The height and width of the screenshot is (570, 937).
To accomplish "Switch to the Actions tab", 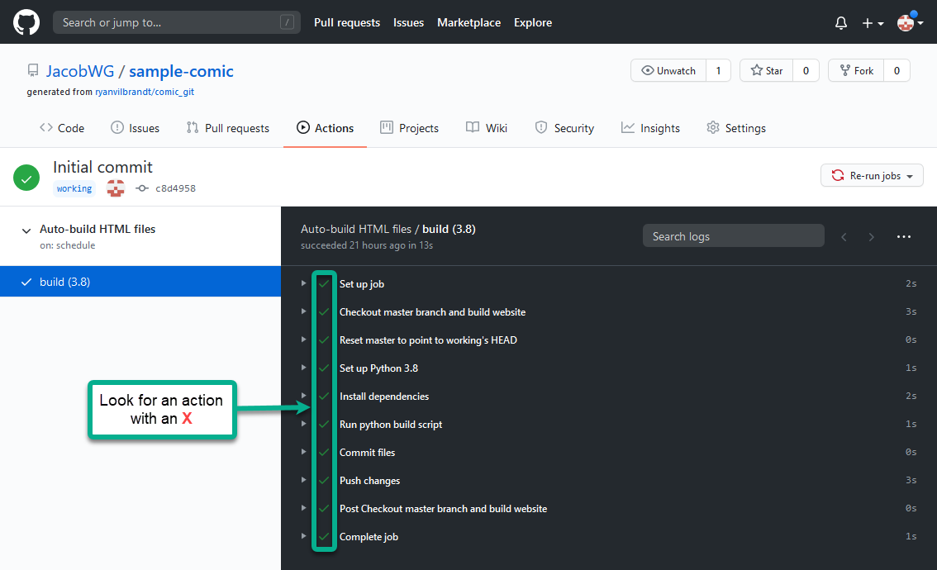I will [x=325, y=128].
